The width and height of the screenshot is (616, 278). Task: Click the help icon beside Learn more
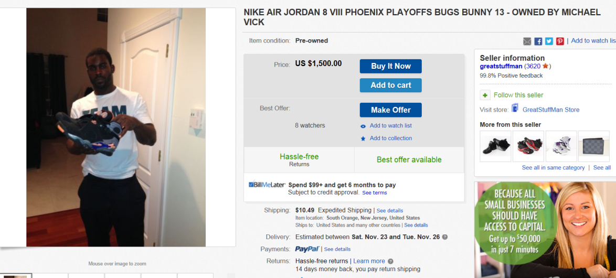(390, 261)
